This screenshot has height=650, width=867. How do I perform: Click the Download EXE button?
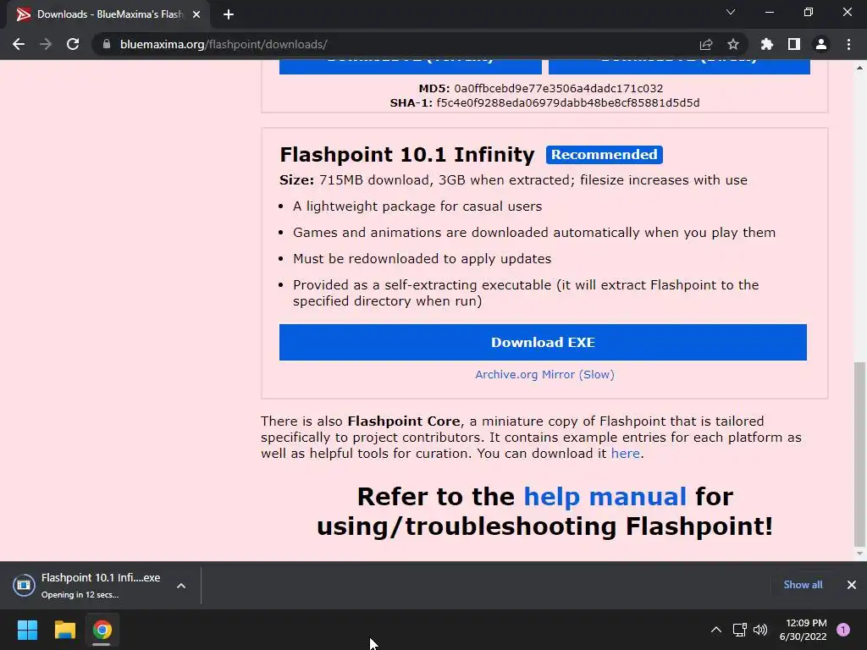[x=543, y=342]
